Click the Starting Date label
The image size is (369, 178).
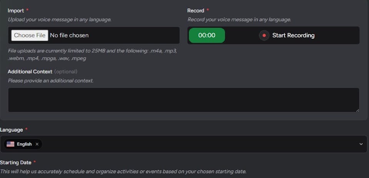point(15,163)
